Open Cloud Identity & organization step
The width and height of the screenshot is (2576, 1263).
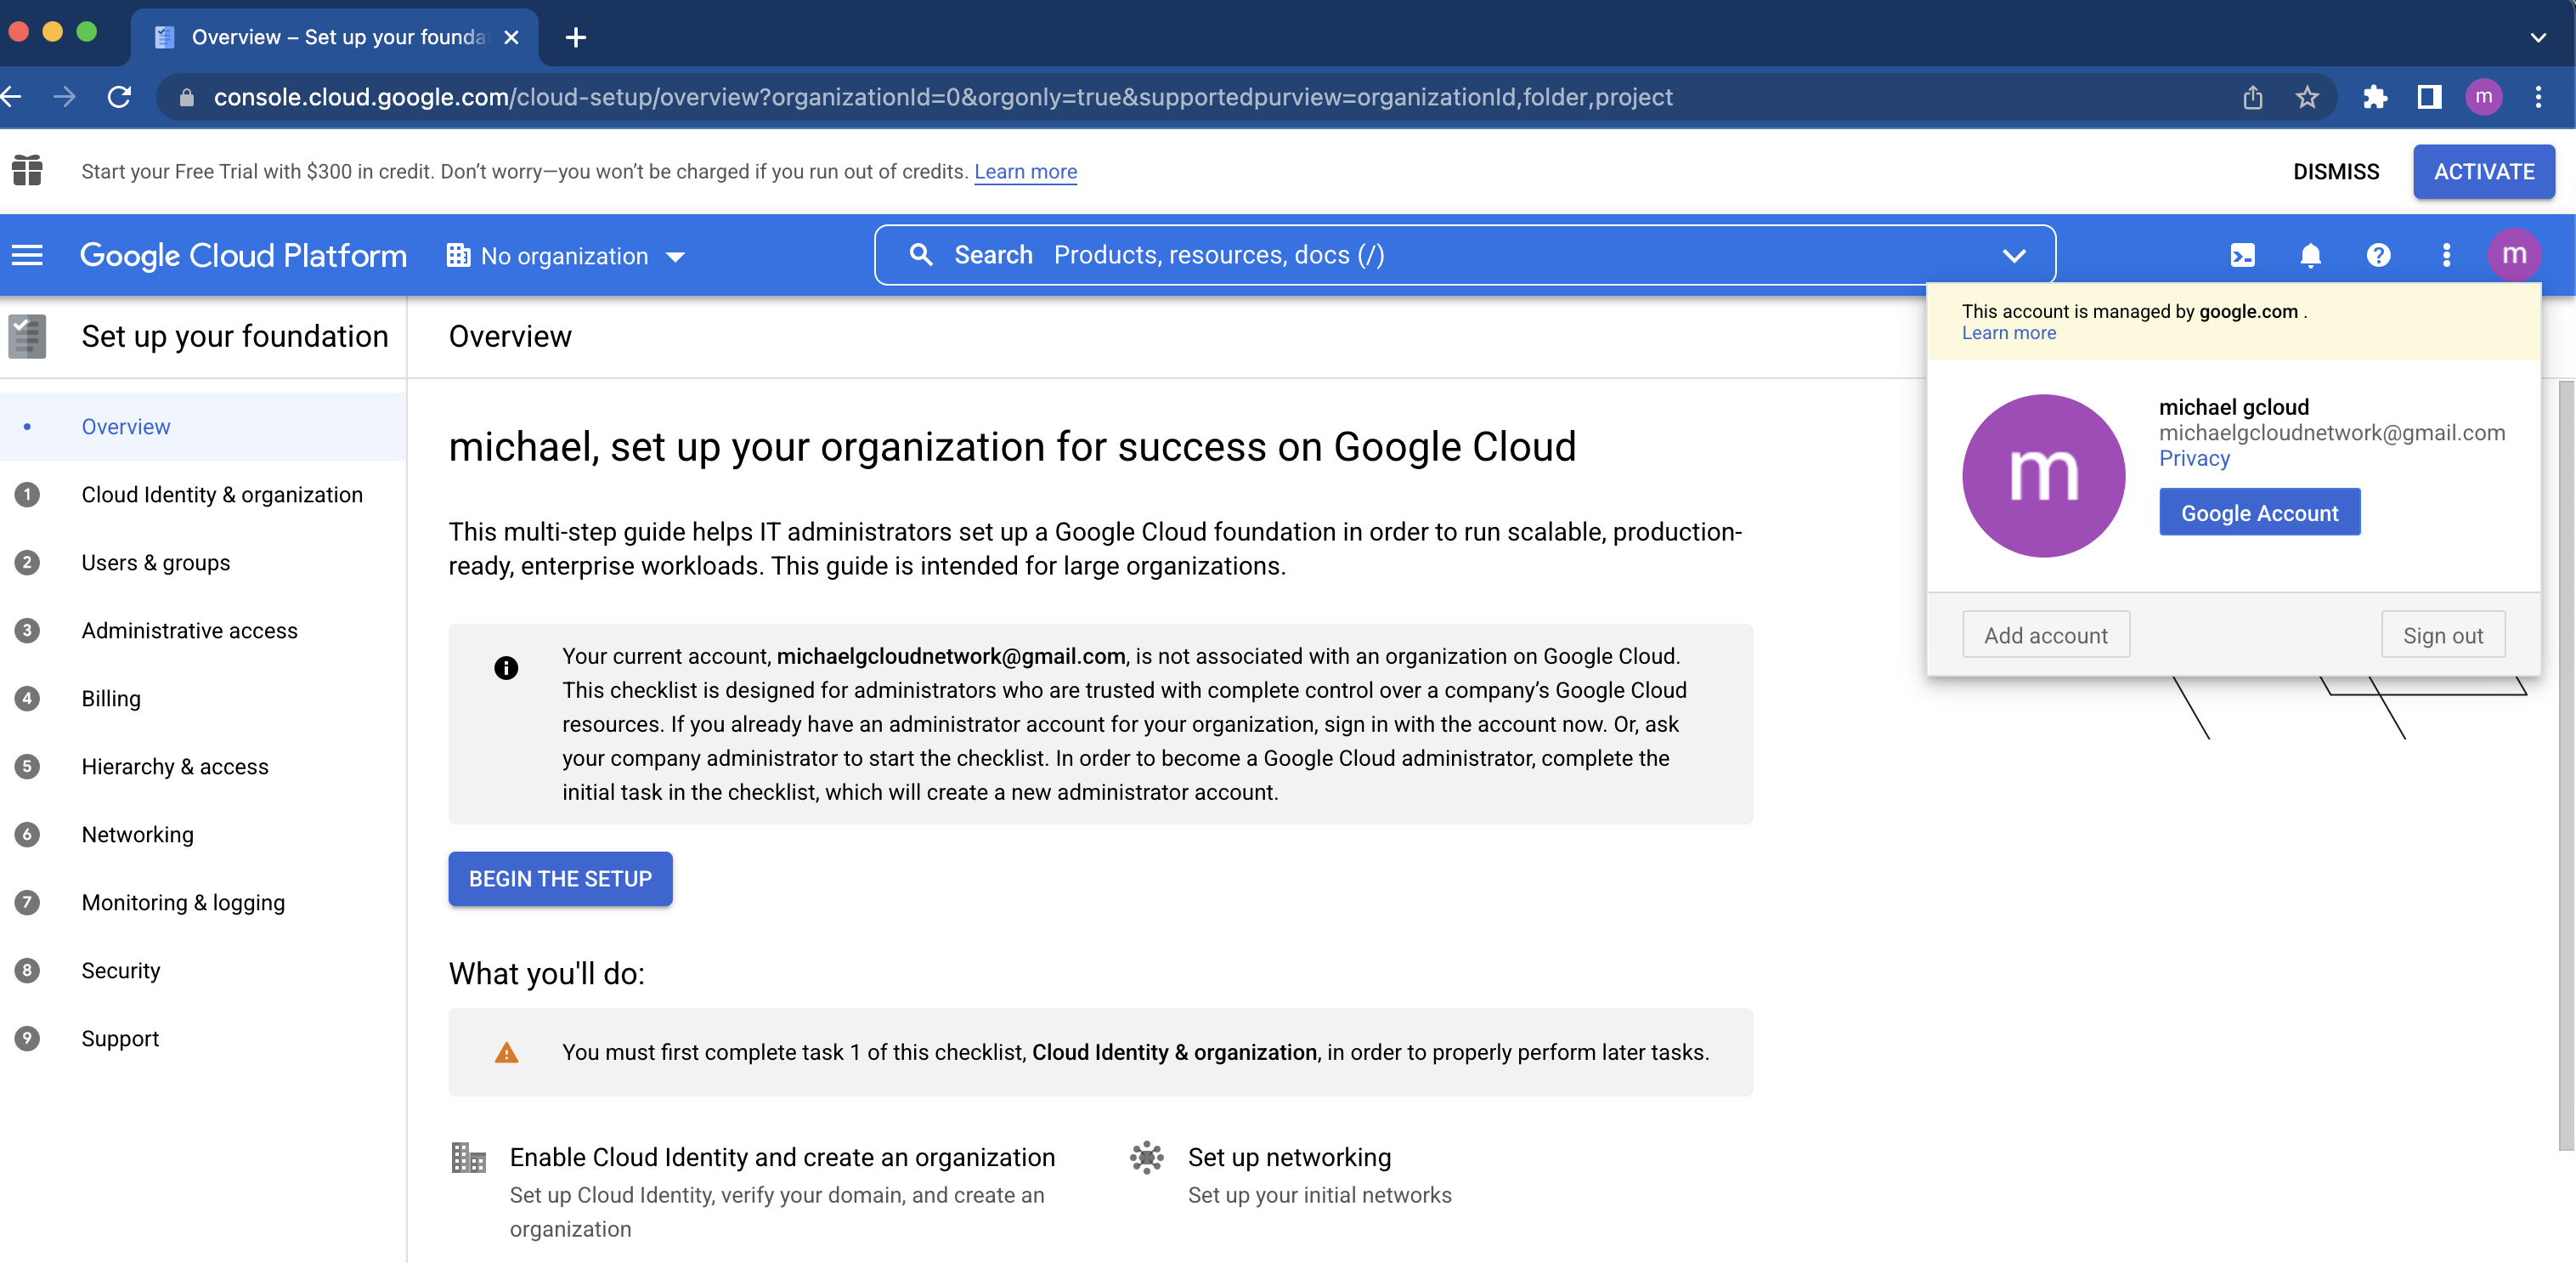[x=203, y=495]
